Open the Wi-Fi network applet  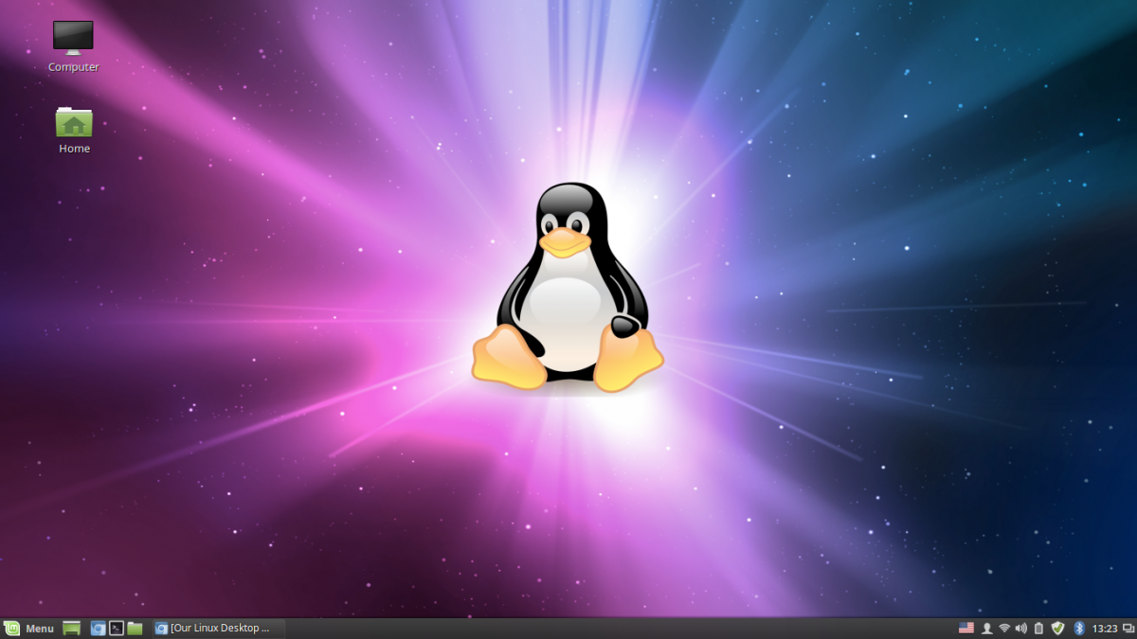(1004, 629)
